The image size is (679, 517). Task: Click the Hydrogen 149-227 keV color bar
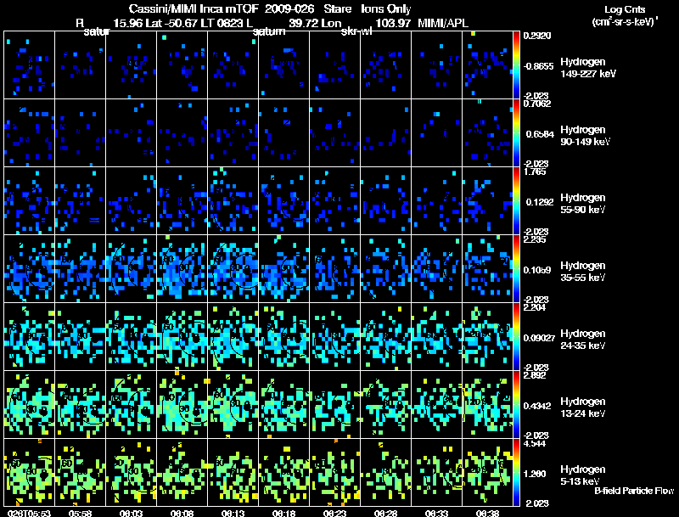[x=517, y=65]
